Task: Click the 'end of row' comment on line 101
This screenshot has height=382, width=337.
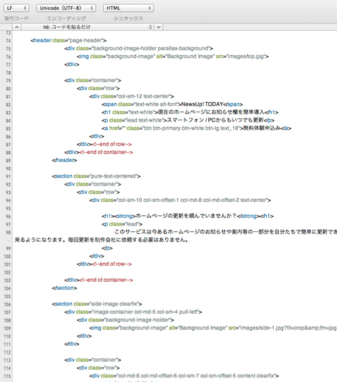Action: (112, 264)
